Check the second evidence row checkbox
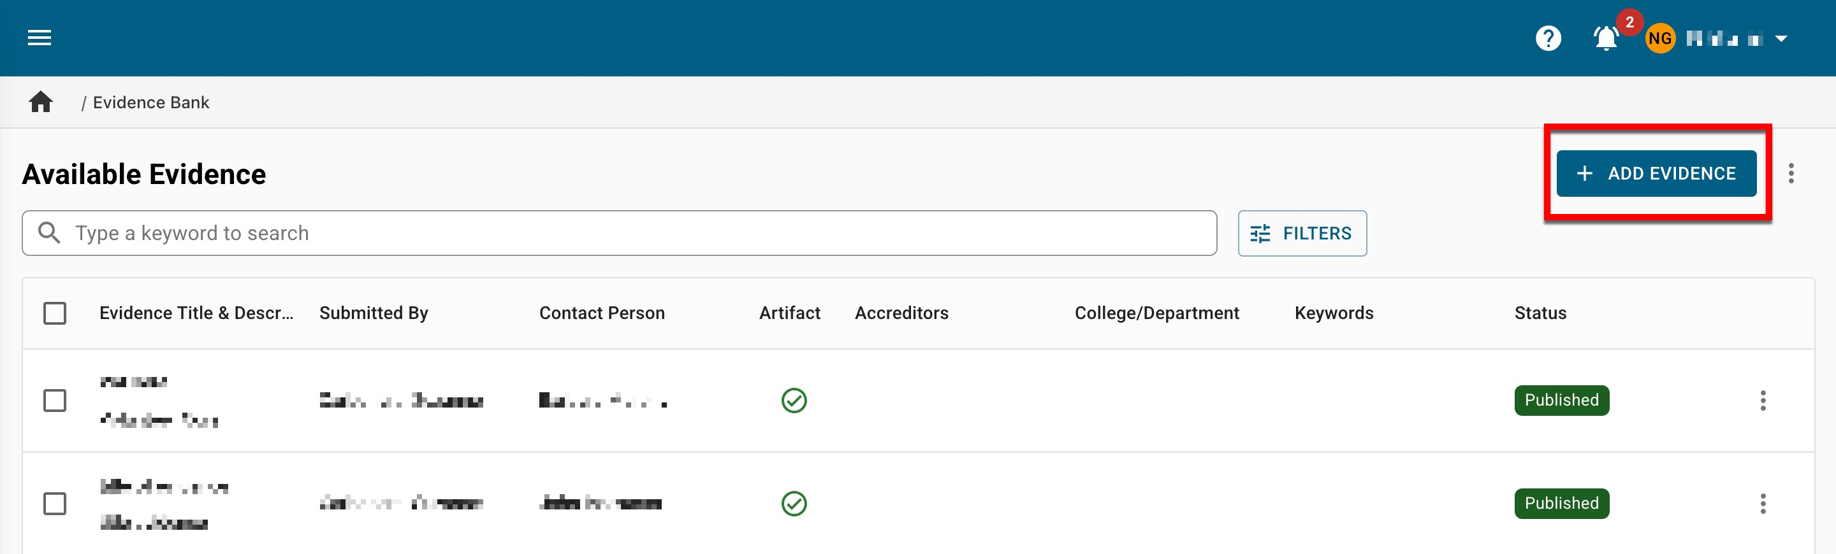The image size is (1836, 554). pyautogui.click(x=55, y=504)
